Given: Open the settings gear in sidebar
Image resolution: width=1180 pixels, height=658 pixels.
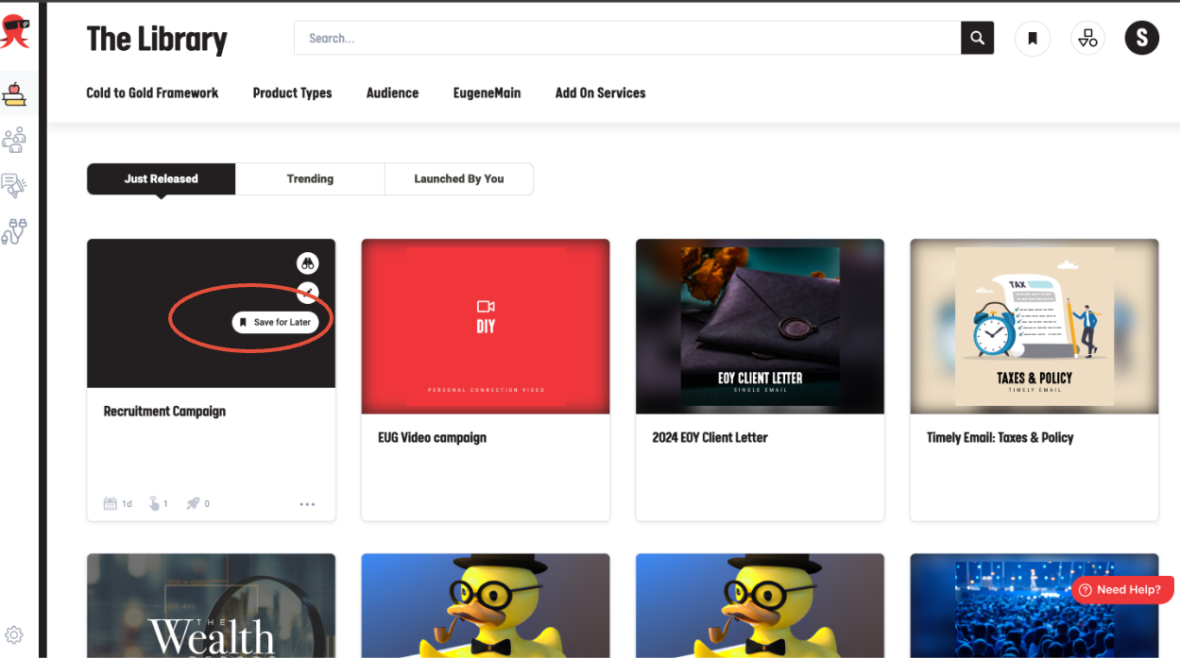Looking at the screenshot, I should [x=14, y=634].
